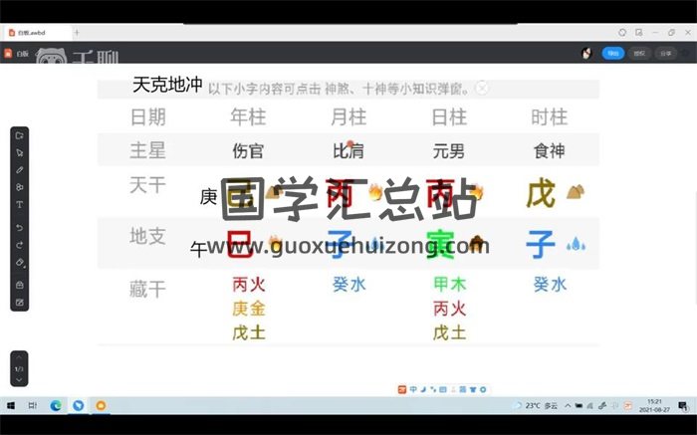Screen dimensions: 697x435
Task: Click 庚金 hidden stem under 年柱
Action: tap(249, 309)
